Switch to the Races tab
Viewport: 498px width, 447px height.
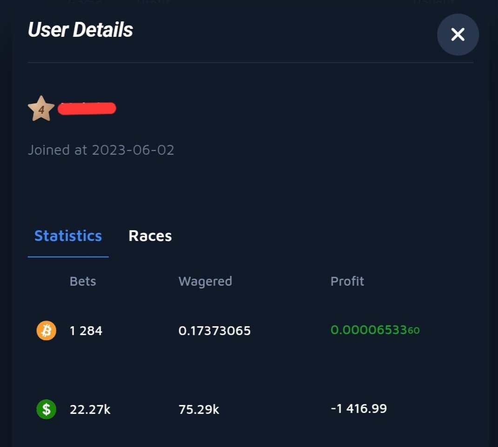[x=150, y=236]
